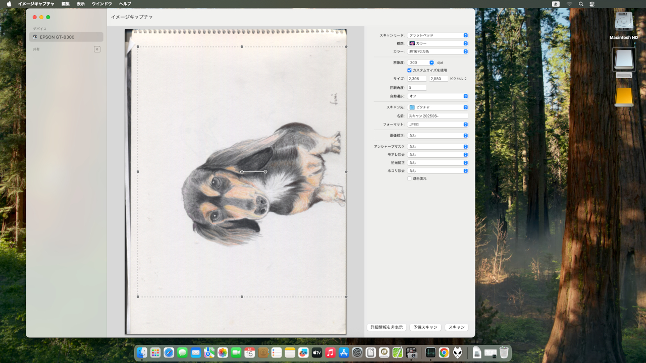Click 詳細情報を非表示 button
Screen dimensions: 646x363
click(x=387, y=327)
